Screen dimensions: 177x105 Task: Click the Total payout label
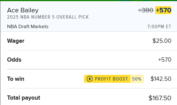coord(24,98)
